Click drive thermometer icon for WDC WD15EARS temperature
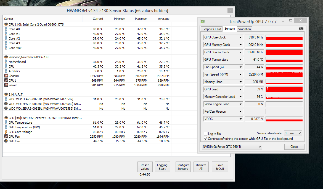The height and width of the screenshot is (189, 323). point(6,99)
